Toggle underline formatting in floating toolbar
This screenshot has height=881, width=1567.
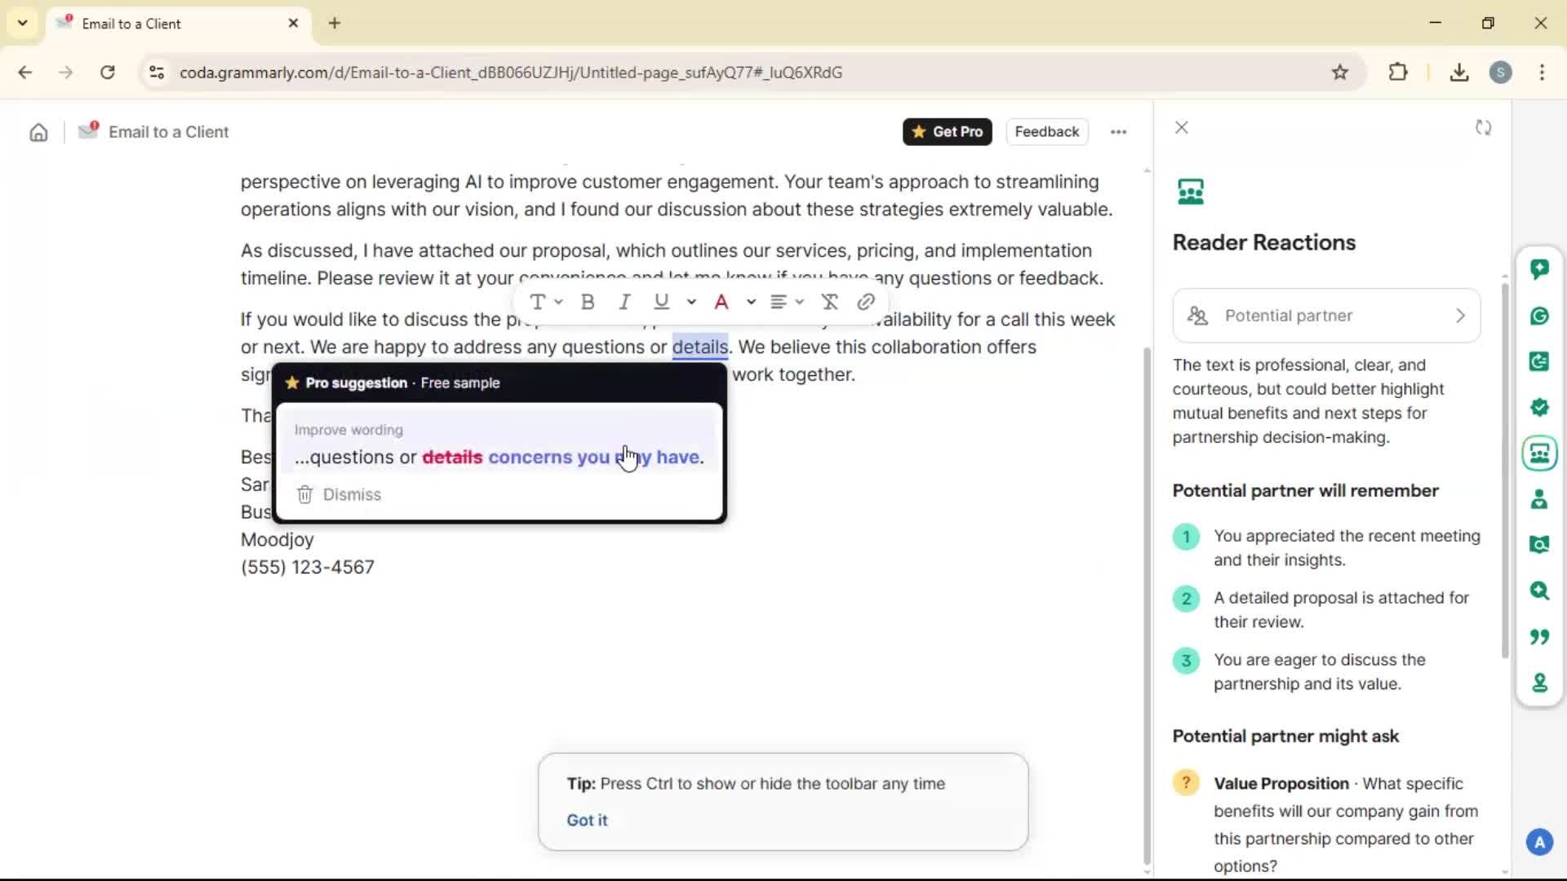[x=661, y=303]
